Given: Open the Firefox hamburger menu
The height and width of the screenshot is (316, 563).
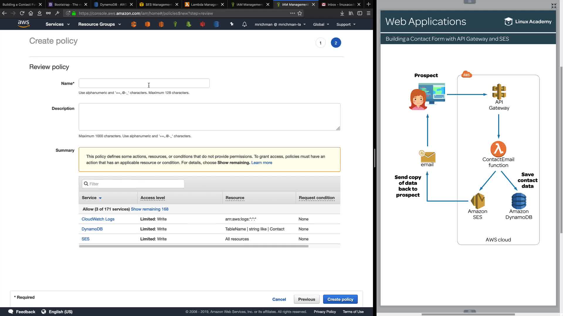Looking at the screenshot, I should 369,13.
